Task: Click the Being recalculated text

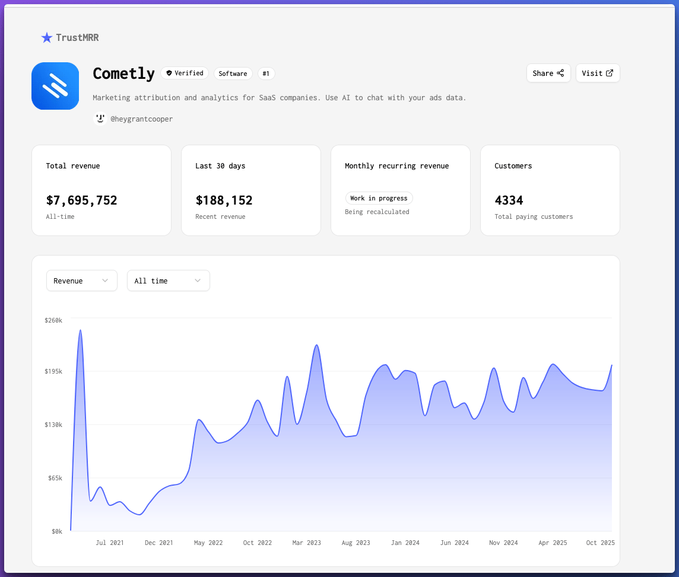Action: (x=377, y=212)
